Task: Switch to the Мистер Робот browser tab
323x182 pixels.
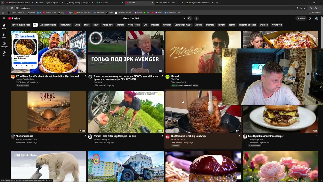Action: [79, 3]
